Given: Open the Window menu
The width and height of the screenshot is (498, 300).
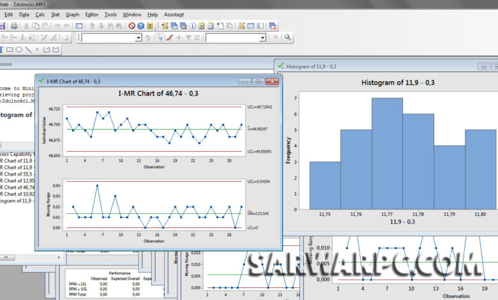Looking at the screenshot, I should (132, 15).
